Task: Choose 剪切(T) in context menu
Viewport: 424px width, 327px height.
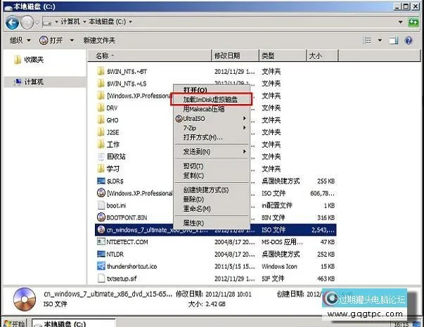Action: pyautogui.click(x=212, y=166)
